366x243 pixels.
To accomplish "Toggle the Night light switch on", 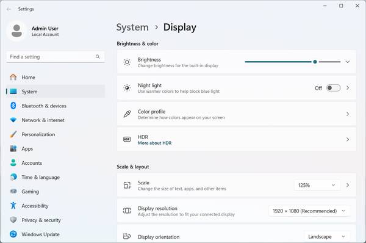I will [333, 88].
